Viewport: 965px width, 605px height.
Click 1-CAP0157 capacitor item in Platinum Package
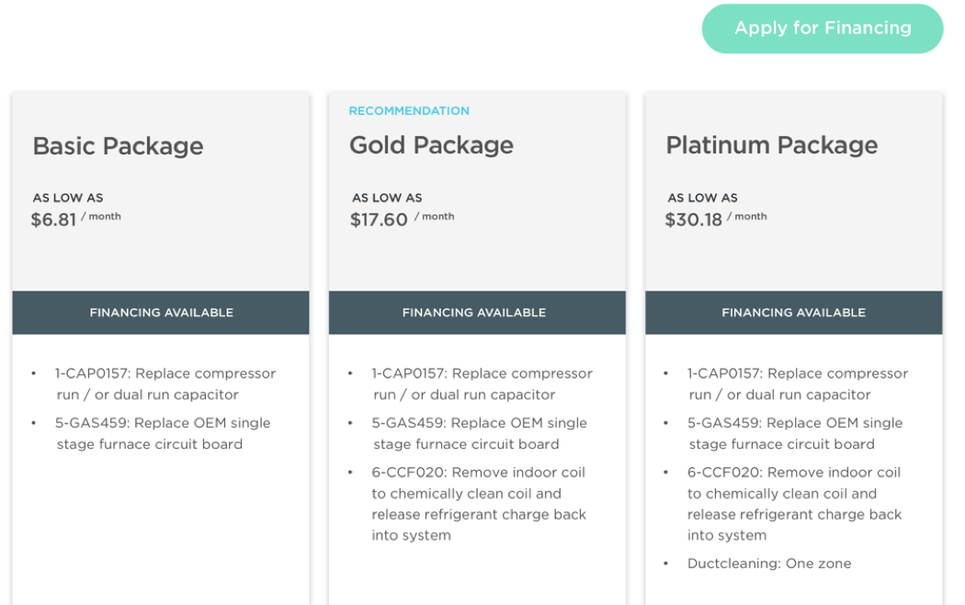797,384
